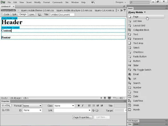Open the sync settings dropdown
Image resolution: width=168 pixels, height=126 pixels.
click(93, 2)
